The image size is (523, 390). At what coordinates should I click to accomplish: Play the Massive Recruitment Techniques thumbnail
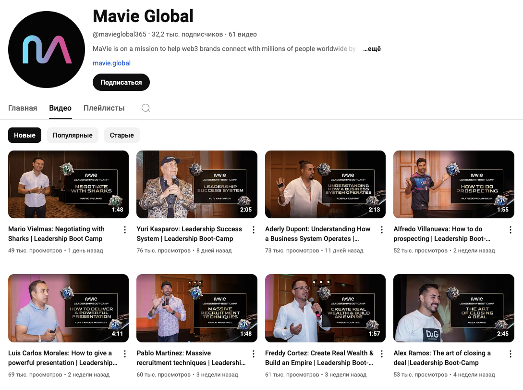point(197,308)
